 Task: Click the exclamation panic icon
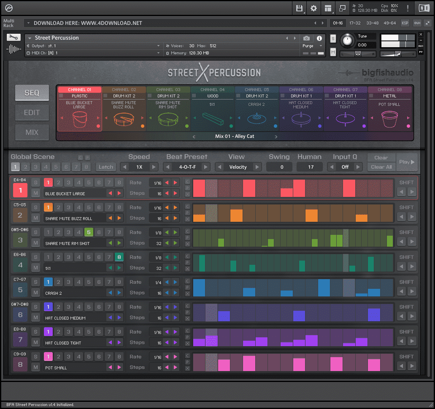[x=408, y=8]
